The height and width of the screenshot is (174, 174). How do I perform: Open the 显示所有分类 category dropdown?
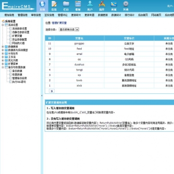click(69, 29)
